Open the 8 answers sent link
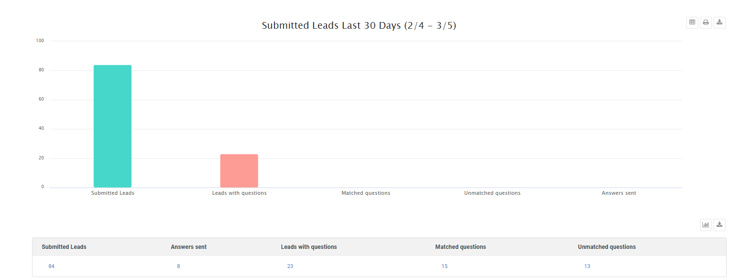Viewport: 741px width, 280px height. point(178,266)
